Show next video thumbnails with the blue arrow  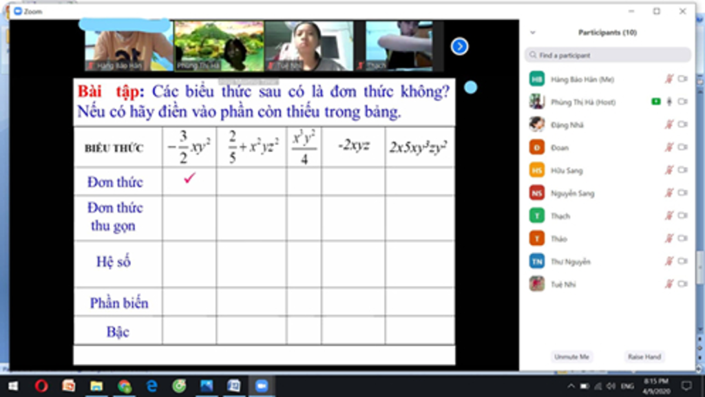tap(459, 46)
